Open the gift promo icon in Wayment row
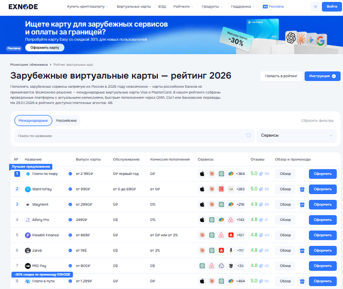Viewport: 343px width, 289px height. tap(302, 204)
